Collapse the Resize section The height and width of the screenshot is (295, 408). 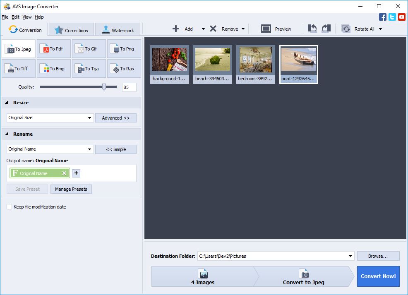click(x=7, y=103)
